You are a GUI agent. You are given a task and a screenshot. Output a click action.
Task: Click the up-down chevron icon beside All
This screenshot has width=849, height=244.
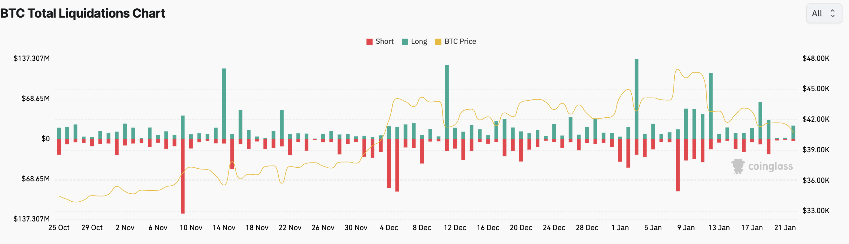click(833, 14)
